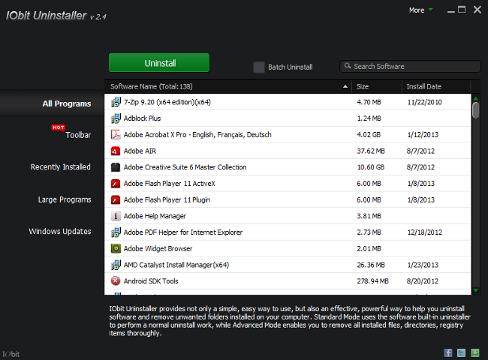The width and height of the screenshot is (488, 360).
Task: Click the Adobe Acrobat X Pro icon
Action: [x=116, y=134]
